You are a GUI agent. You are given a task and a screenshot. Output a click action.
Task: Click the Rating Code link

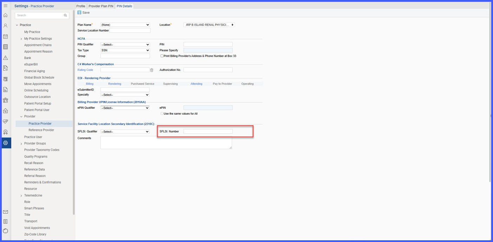[85, 70]
